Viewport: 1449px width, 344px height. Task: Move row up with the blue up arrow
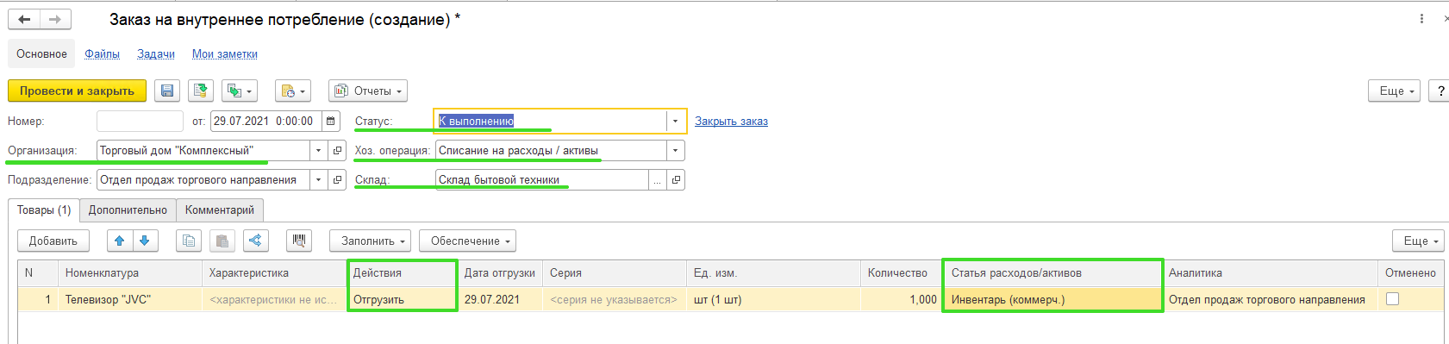point(120,241)
